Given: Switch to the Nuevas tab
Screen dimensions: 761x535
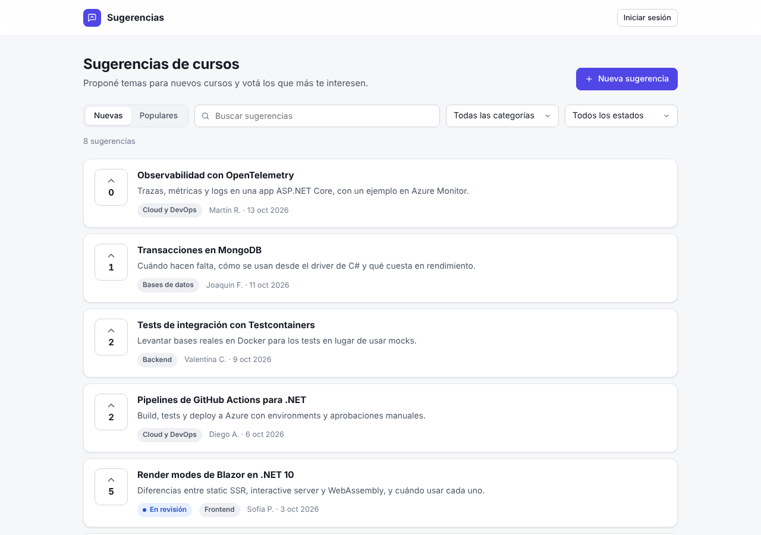Looking at the screenshot, I should (108, 116).
